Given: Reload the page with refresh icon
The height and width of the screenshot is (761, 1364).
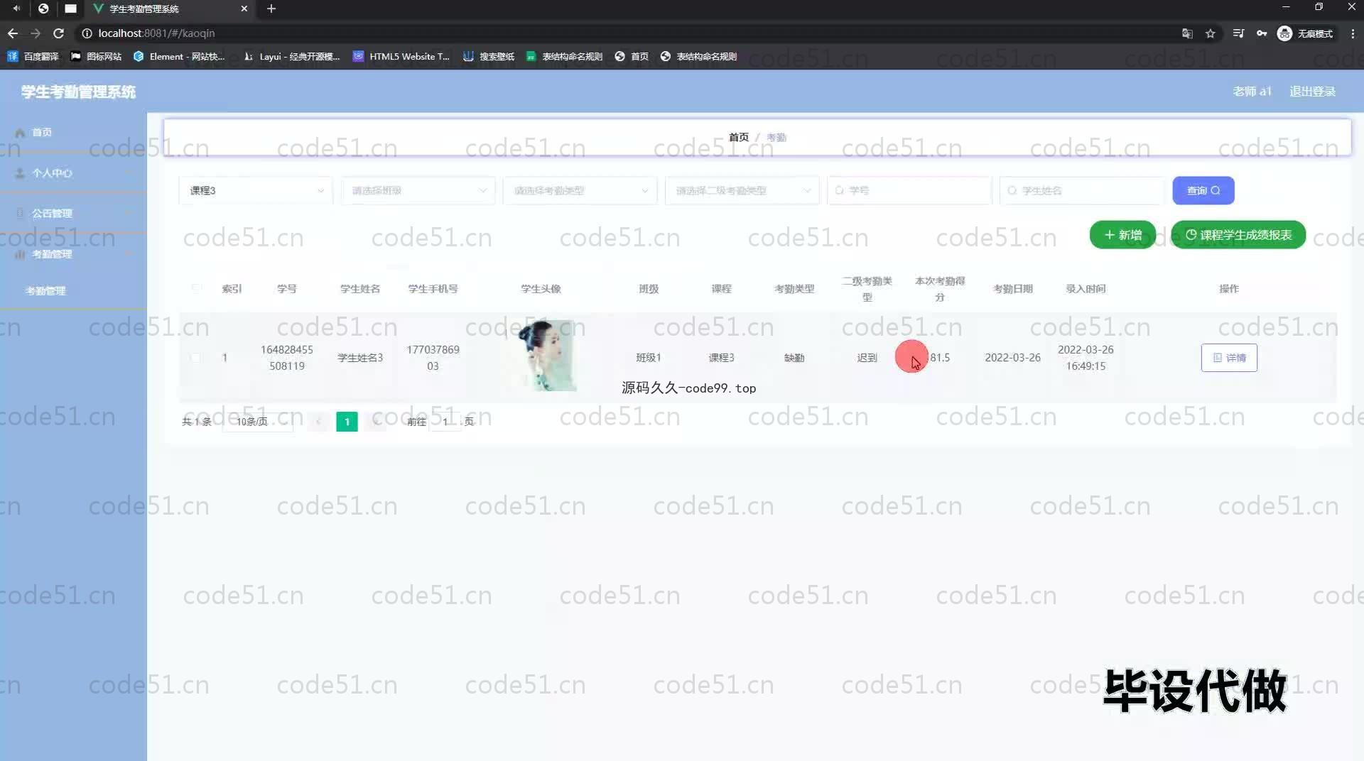Looking at the screenshot, I should [59, 33].
